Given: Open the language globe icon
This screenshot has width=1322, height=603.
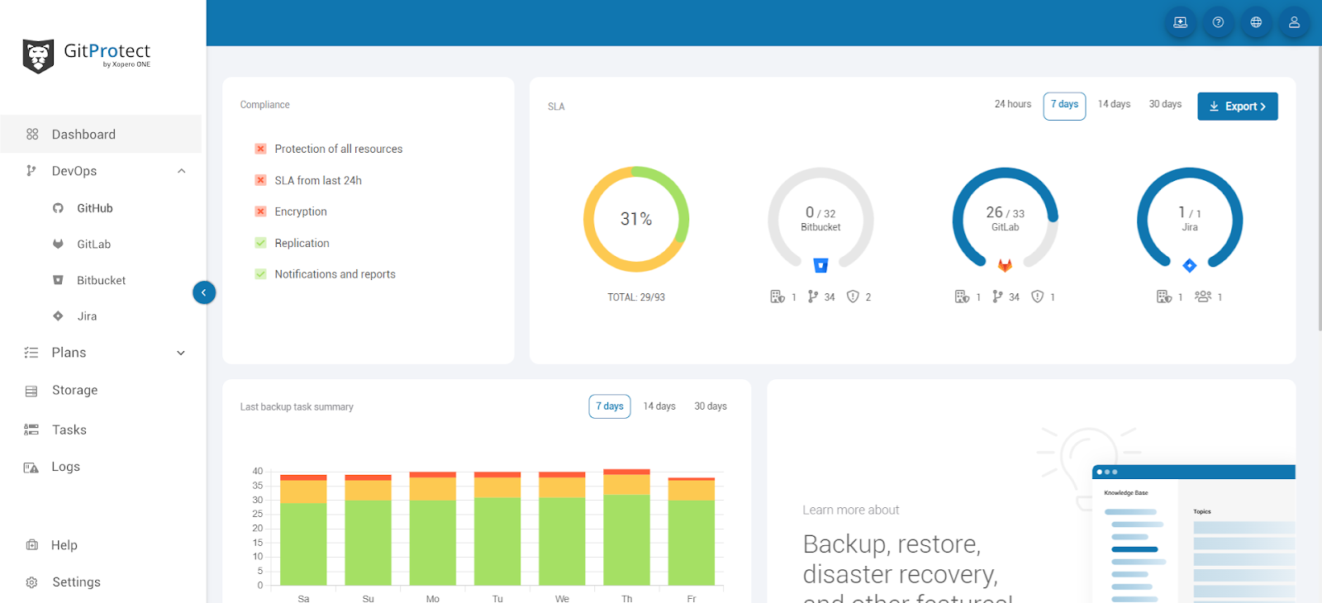Looking at the screenshot, I should [1256, 22].
